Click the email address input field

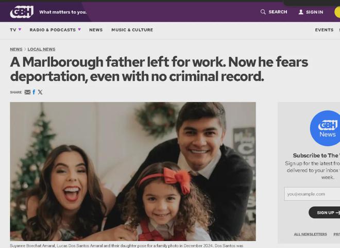[312, 194]
